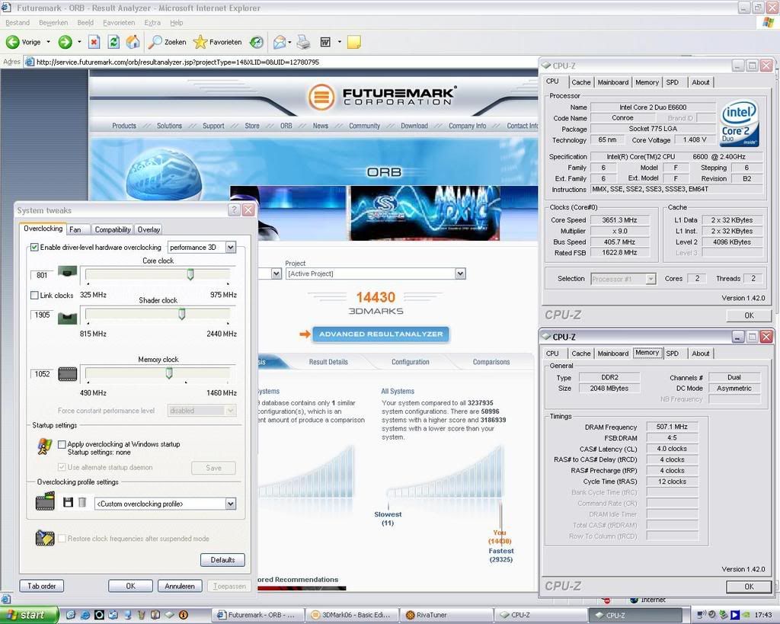Viewport: 780px width, 624px height.
Task: Go to the browser Home page
Action: (133, 43)
